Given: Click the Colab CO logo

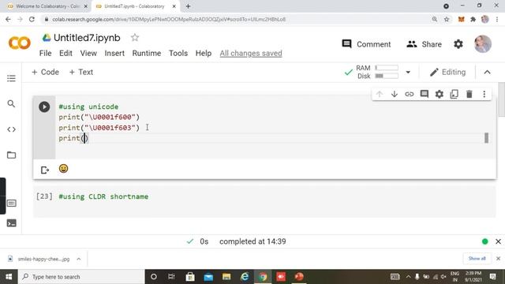Looking at the screenshot, I should click(19, 43).
